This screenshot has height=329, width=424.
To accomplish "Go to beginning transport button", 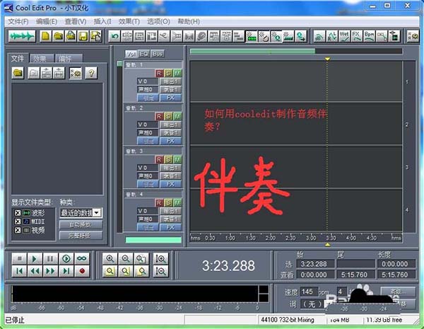I will [20, 271].
